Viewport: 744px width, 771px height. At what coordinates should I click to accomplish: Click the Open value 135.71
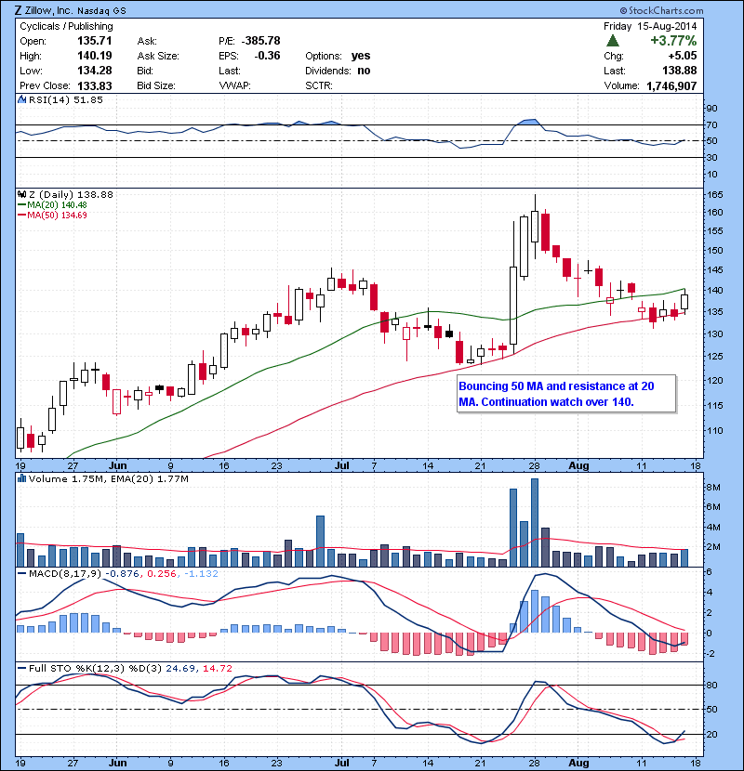tap(95, 41)
